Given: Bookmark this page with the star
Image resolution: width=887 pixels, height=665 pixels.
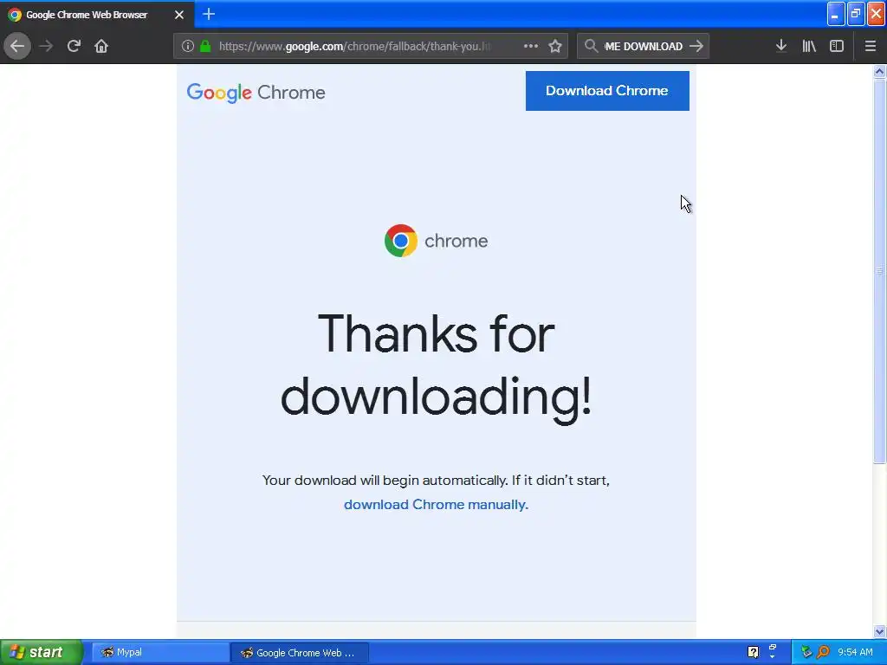Looking at the screenshot, I should (x=555, y=47).
